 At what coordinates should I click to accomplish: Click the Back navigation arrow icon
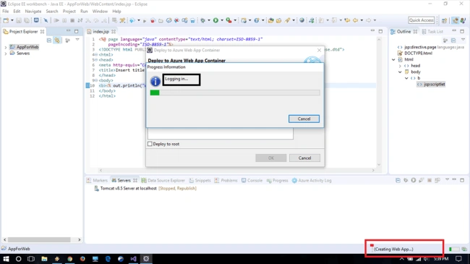(356, 20)
